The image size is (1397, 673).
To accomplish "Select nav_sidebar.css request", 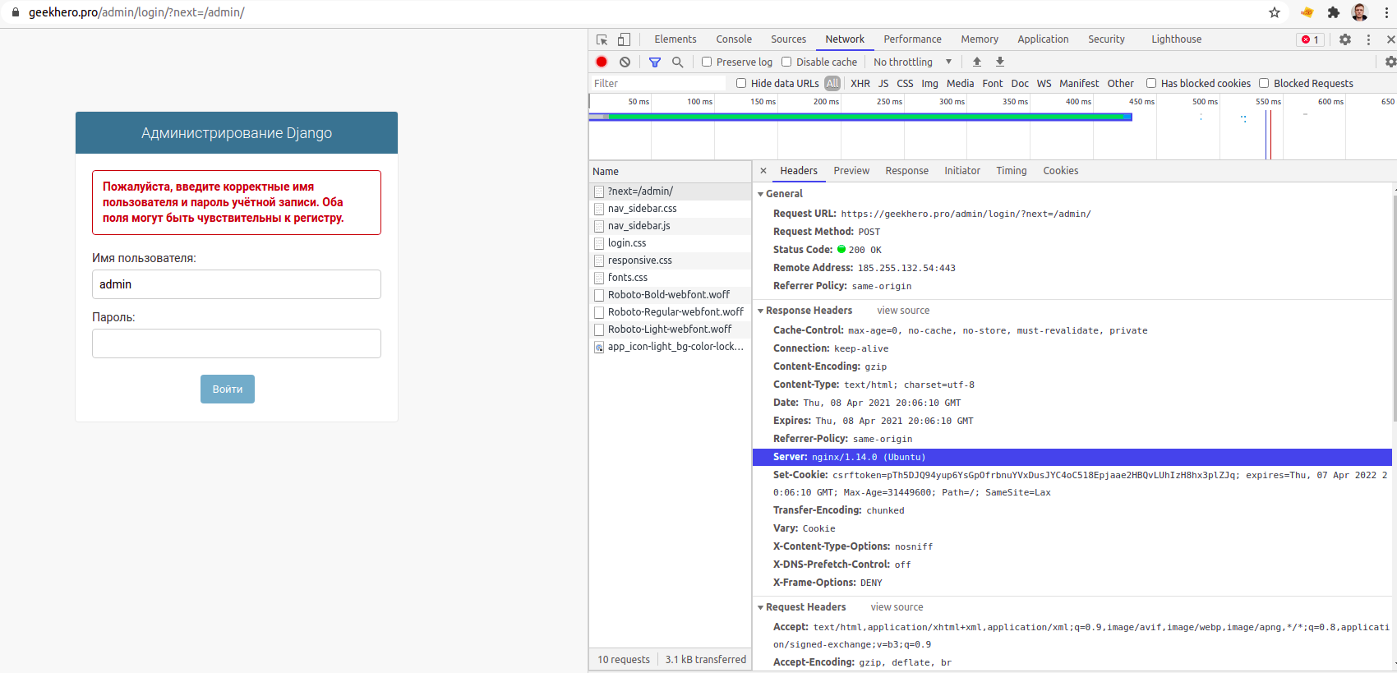I will pyautogui.click(x=670, y=209).
